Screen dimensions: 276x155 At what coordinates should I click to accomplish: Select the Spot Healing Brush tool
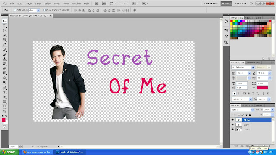[5, 50]
